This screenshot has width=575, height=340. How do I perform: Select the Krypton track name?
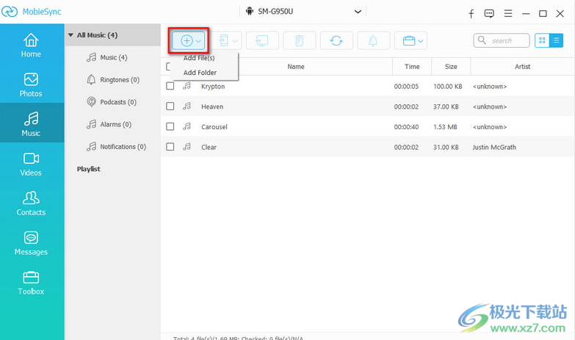tap(213, 87)
